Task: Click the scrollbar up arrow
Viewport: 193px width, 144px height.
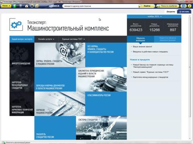Action: pos(190,16)
